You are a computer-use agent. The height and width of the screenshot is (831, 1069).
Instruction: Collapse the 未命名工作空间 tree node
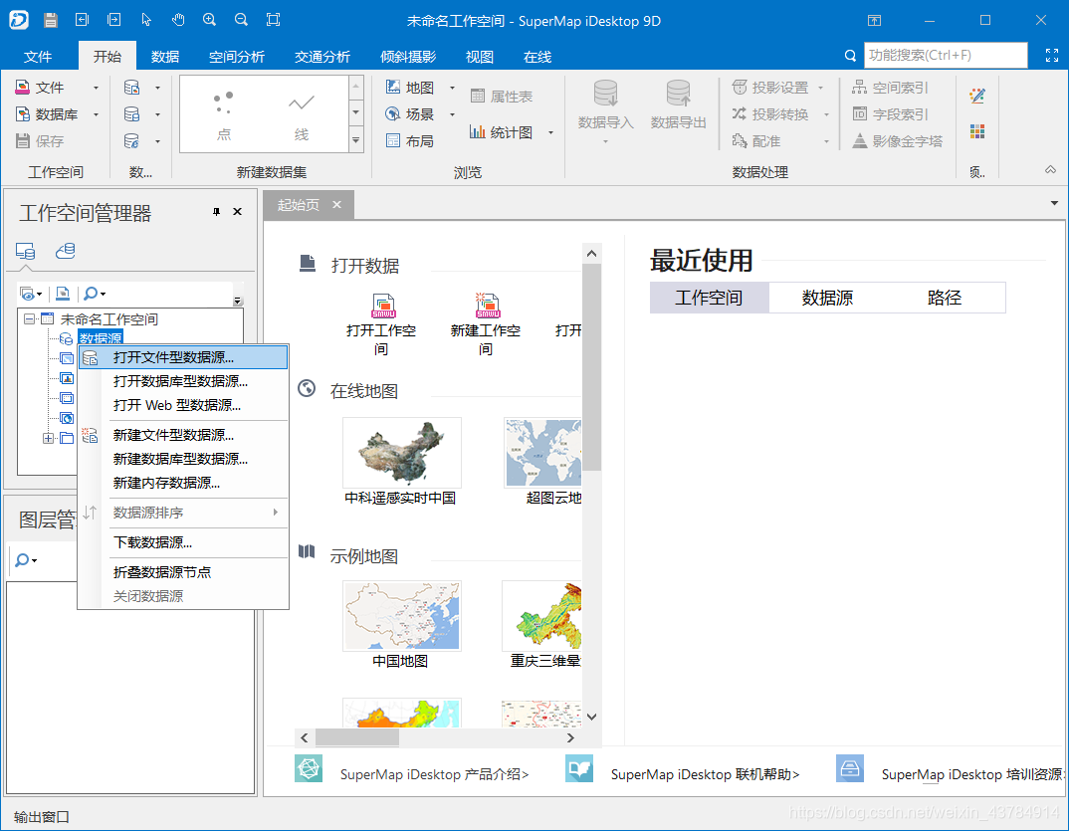point(29,318)
